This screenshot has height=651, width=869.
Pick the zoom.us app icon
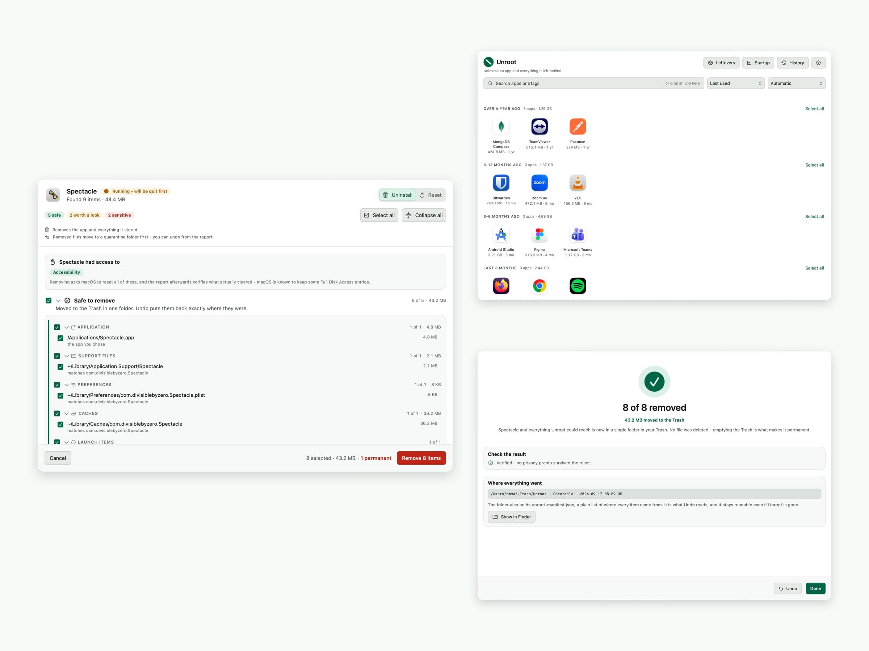tap(540, 183)
